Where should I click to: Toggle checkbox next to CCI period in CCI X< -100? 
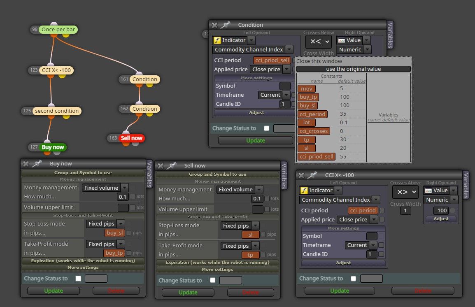click(x=382, y=210)
